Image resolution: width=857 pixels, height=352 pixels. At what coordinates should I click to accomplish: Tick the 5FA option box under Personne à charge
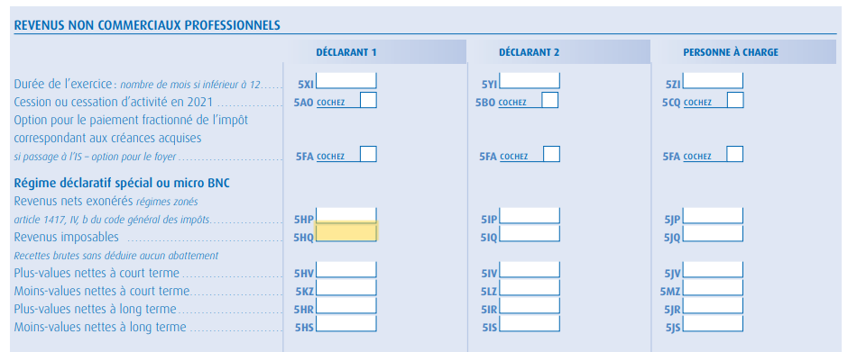click(x=735, y=154)
